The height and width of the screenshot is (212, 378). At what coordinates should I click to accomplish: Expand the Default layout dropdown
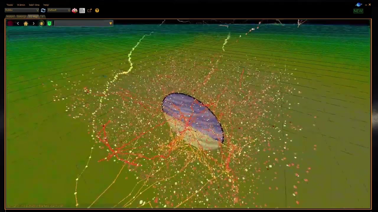59,10
